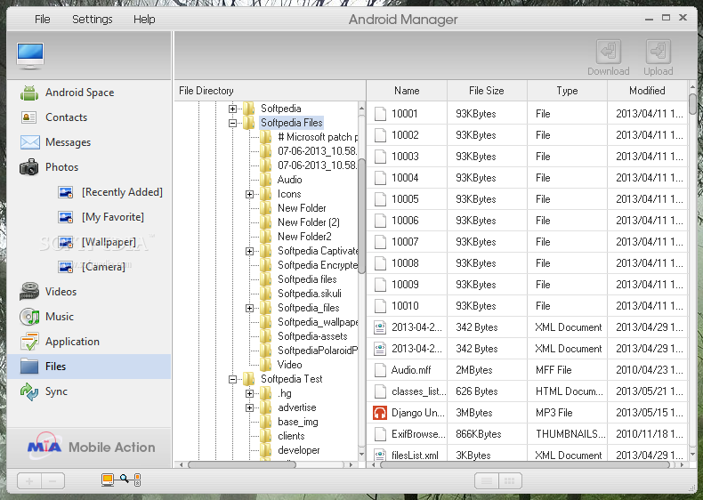
Task: Click the device connection search icon
Action: click(x=121, y=480)
